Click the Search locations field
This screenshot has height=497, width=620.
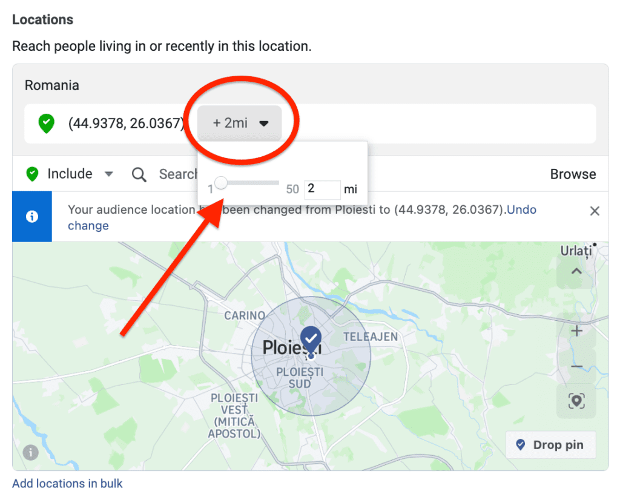click(x=178, y=174)
